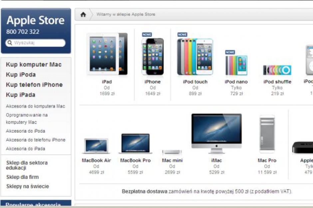
Task: Open Sklep dla firm
Action: (x=22, y=177)
